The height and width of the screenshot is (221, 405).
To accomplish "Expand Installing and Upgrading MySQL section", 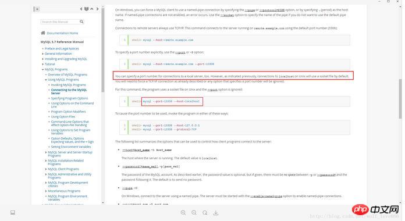I will coord(42,59).
